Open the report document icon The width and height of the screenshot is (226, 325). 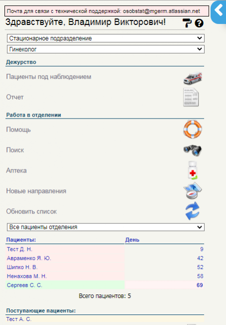[x=191, y=97]
